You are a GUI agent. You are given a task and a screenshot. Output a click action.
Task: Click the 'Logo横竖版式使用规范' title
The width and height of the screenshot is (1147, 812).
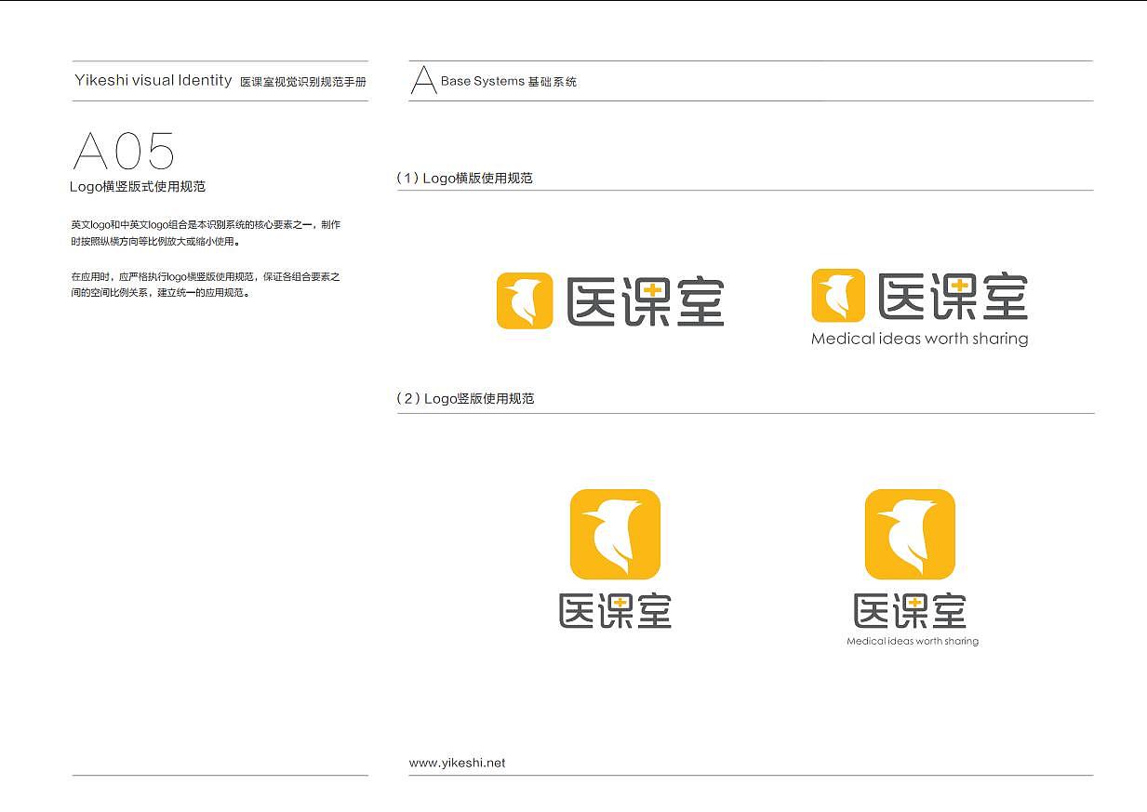coord(138,186)
